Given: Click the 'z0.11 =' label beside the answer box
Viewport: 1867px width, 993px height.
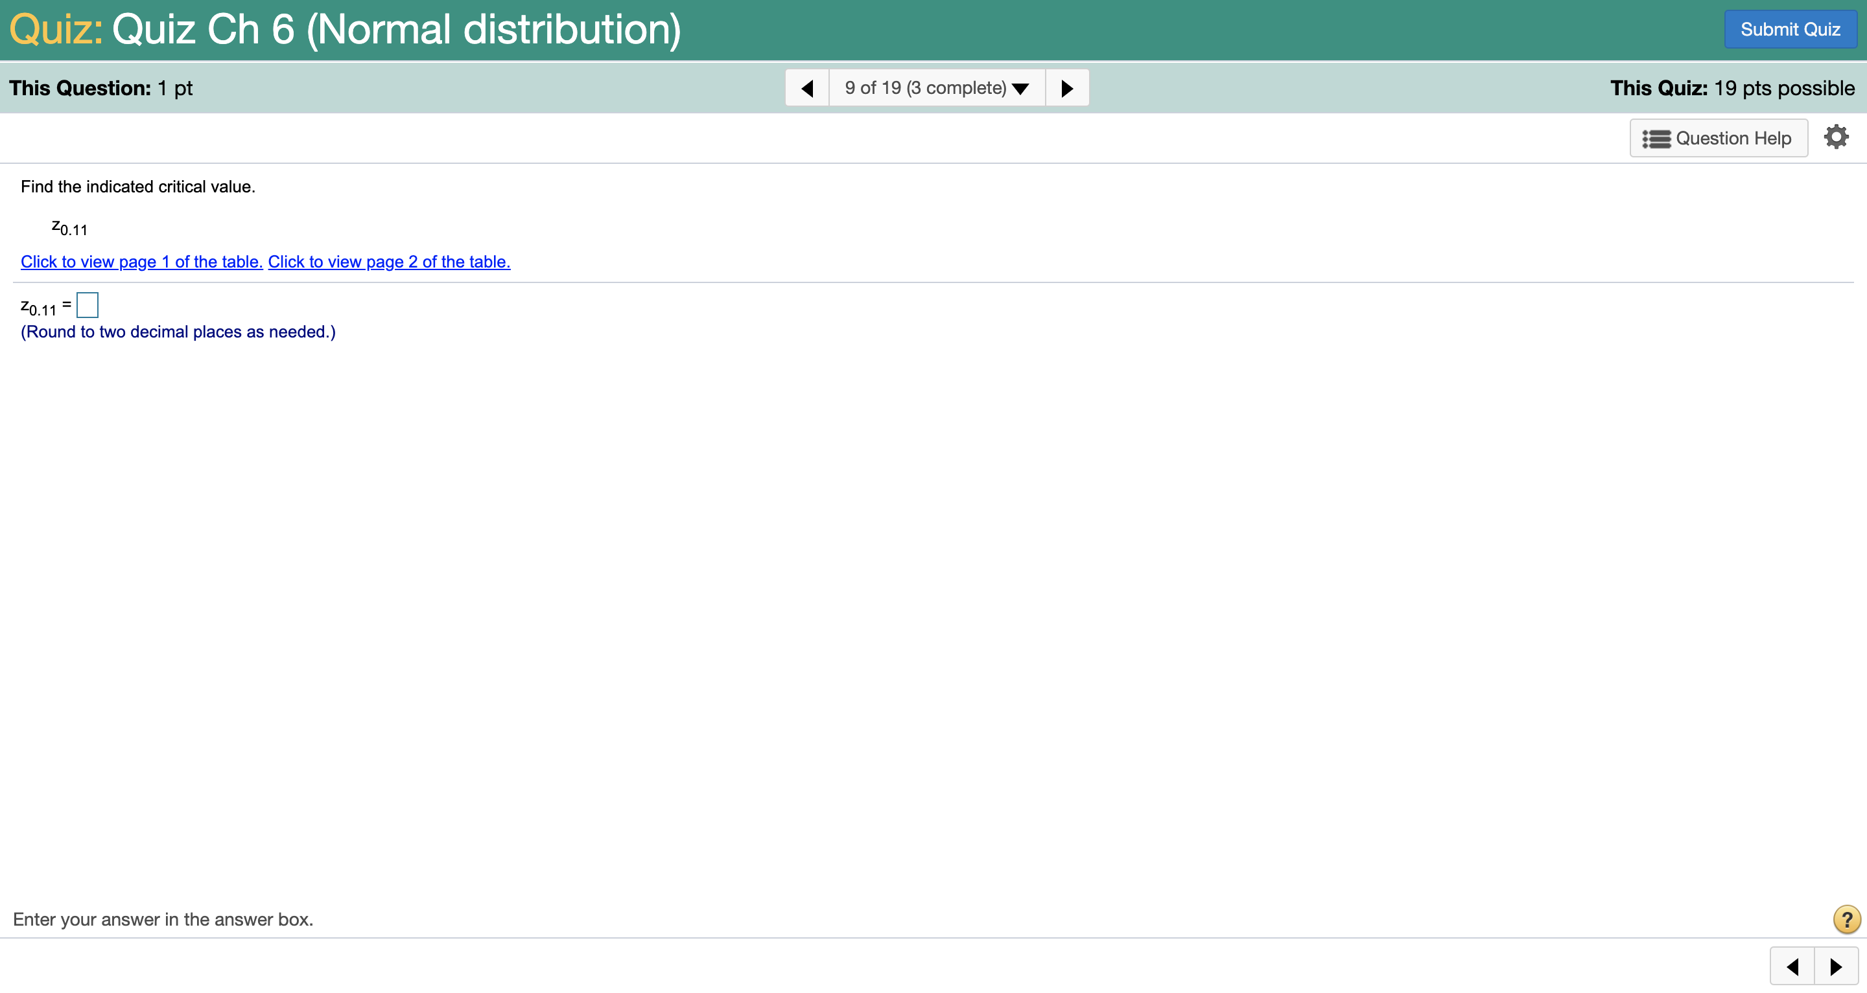Looking at the screenshot, I should point(45,307).
